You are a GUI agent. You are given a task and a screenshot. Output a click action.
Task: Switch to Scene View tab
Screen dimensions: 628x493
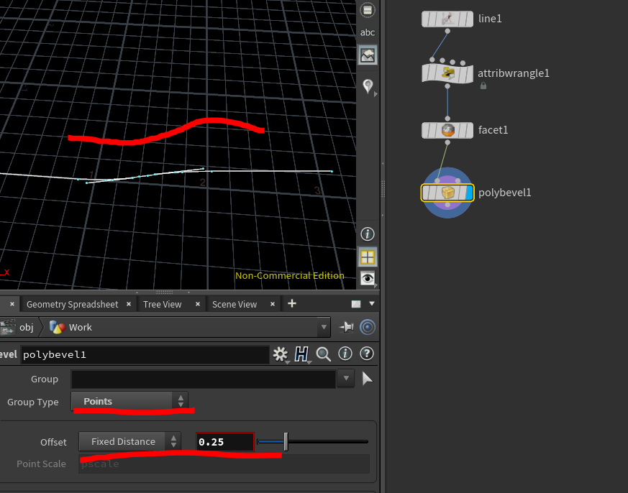(235, 305)
